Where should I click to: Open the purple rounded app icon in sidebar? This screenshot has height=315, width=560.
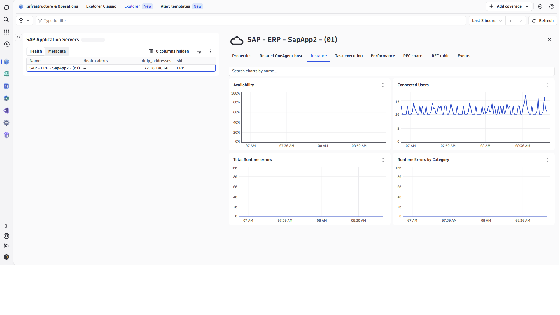(6, 111)
